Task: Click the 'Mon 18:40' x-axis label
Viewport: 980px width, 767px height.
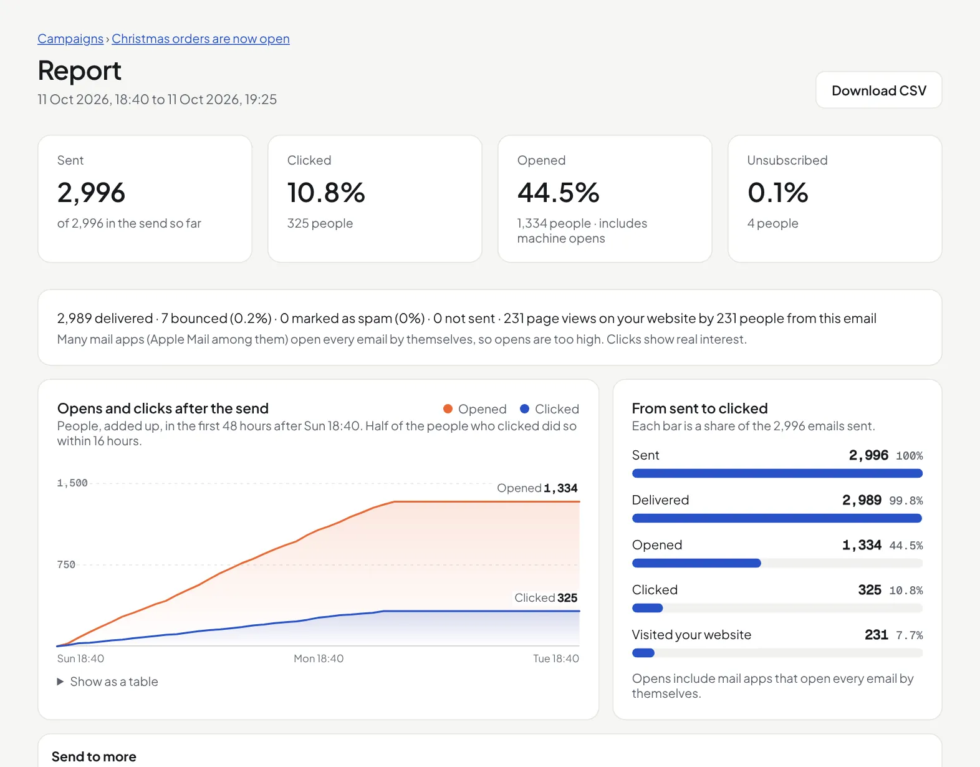Action: click(319, 658)
